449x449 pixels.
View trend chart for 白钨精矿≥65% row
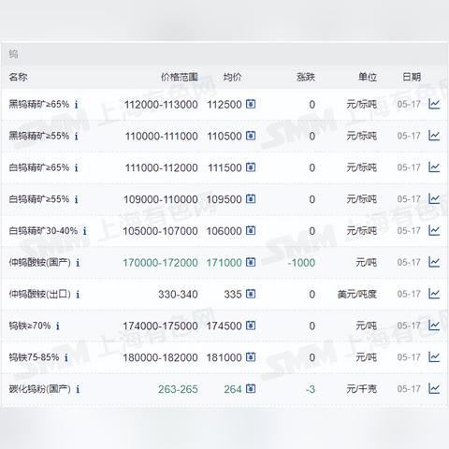tap(434, 167)
